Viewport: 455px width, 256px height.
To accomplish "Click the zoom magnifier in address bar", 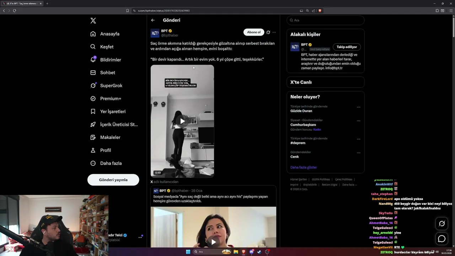I will coord(307,11).
